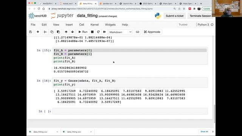Viewport: 242px width, 136px height.
Task: Restart the kernel with circular arrow
Action: point(98,32)
